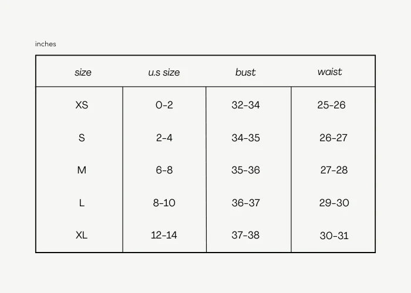The width and height of the screenshot is (411, 293).
Task: Click the 35-36 bust measurement
Action: click(x=245, y=171)
